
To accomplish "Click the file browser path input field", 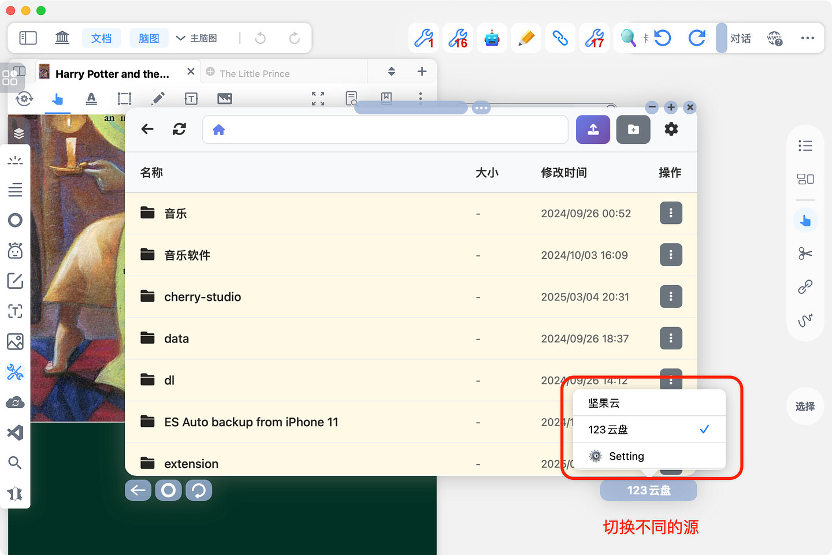I will [x=385, y=129].
